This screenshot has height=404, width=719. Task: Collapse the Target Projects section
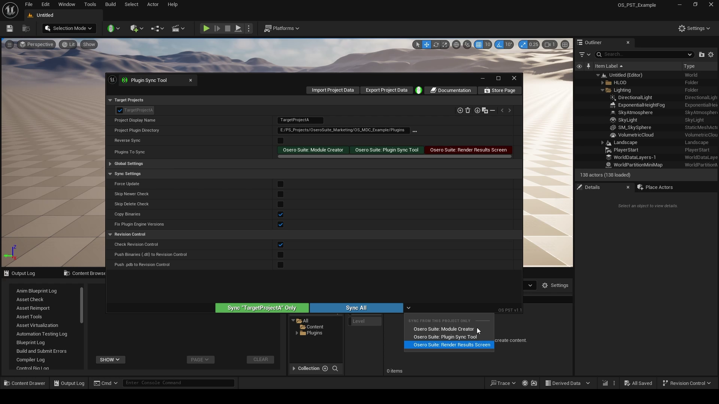[110, 100]
